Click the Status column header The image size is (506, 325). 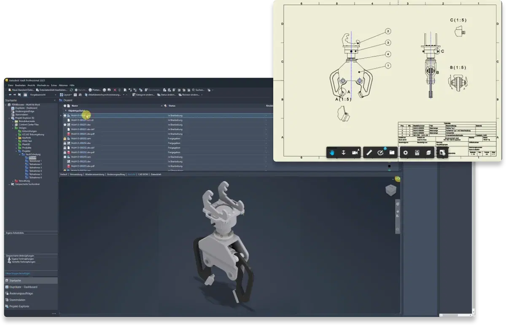[x=172, y=106]
